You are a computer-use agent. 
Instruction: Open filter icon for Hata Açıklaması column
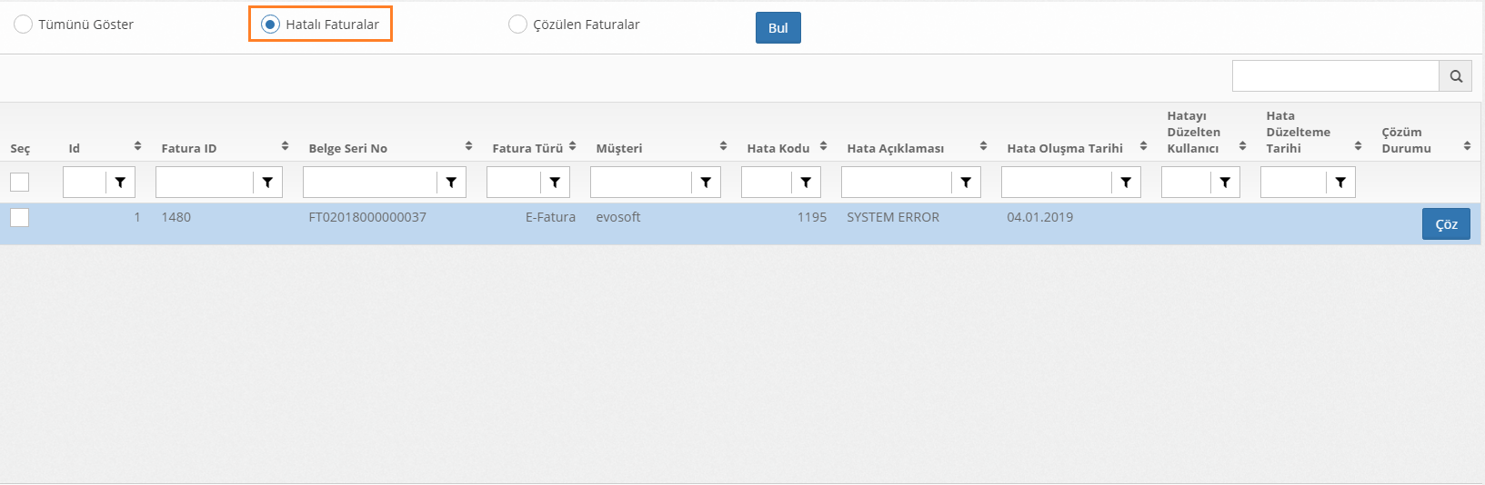pyautogui.click(x=966, y=183)
